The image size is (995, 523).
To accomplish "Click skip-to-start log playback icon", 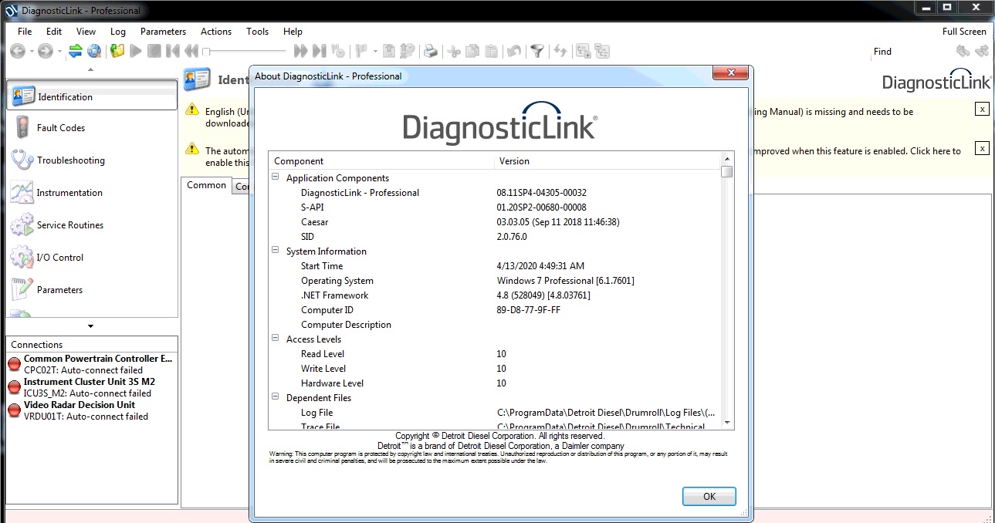I will (173, 51).
